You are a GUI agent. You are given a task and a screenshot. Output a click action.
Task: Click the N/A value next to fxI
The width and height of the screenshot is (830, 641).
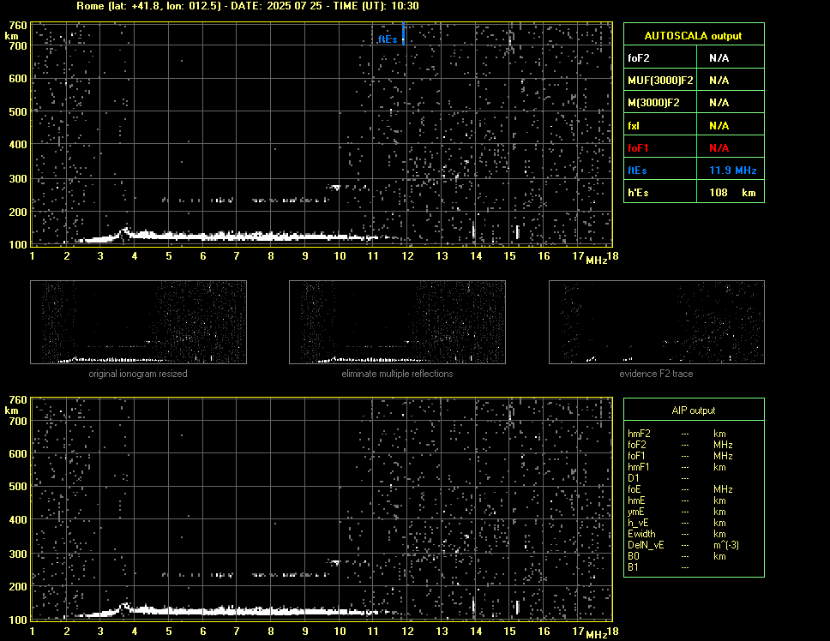click(719, 126)
